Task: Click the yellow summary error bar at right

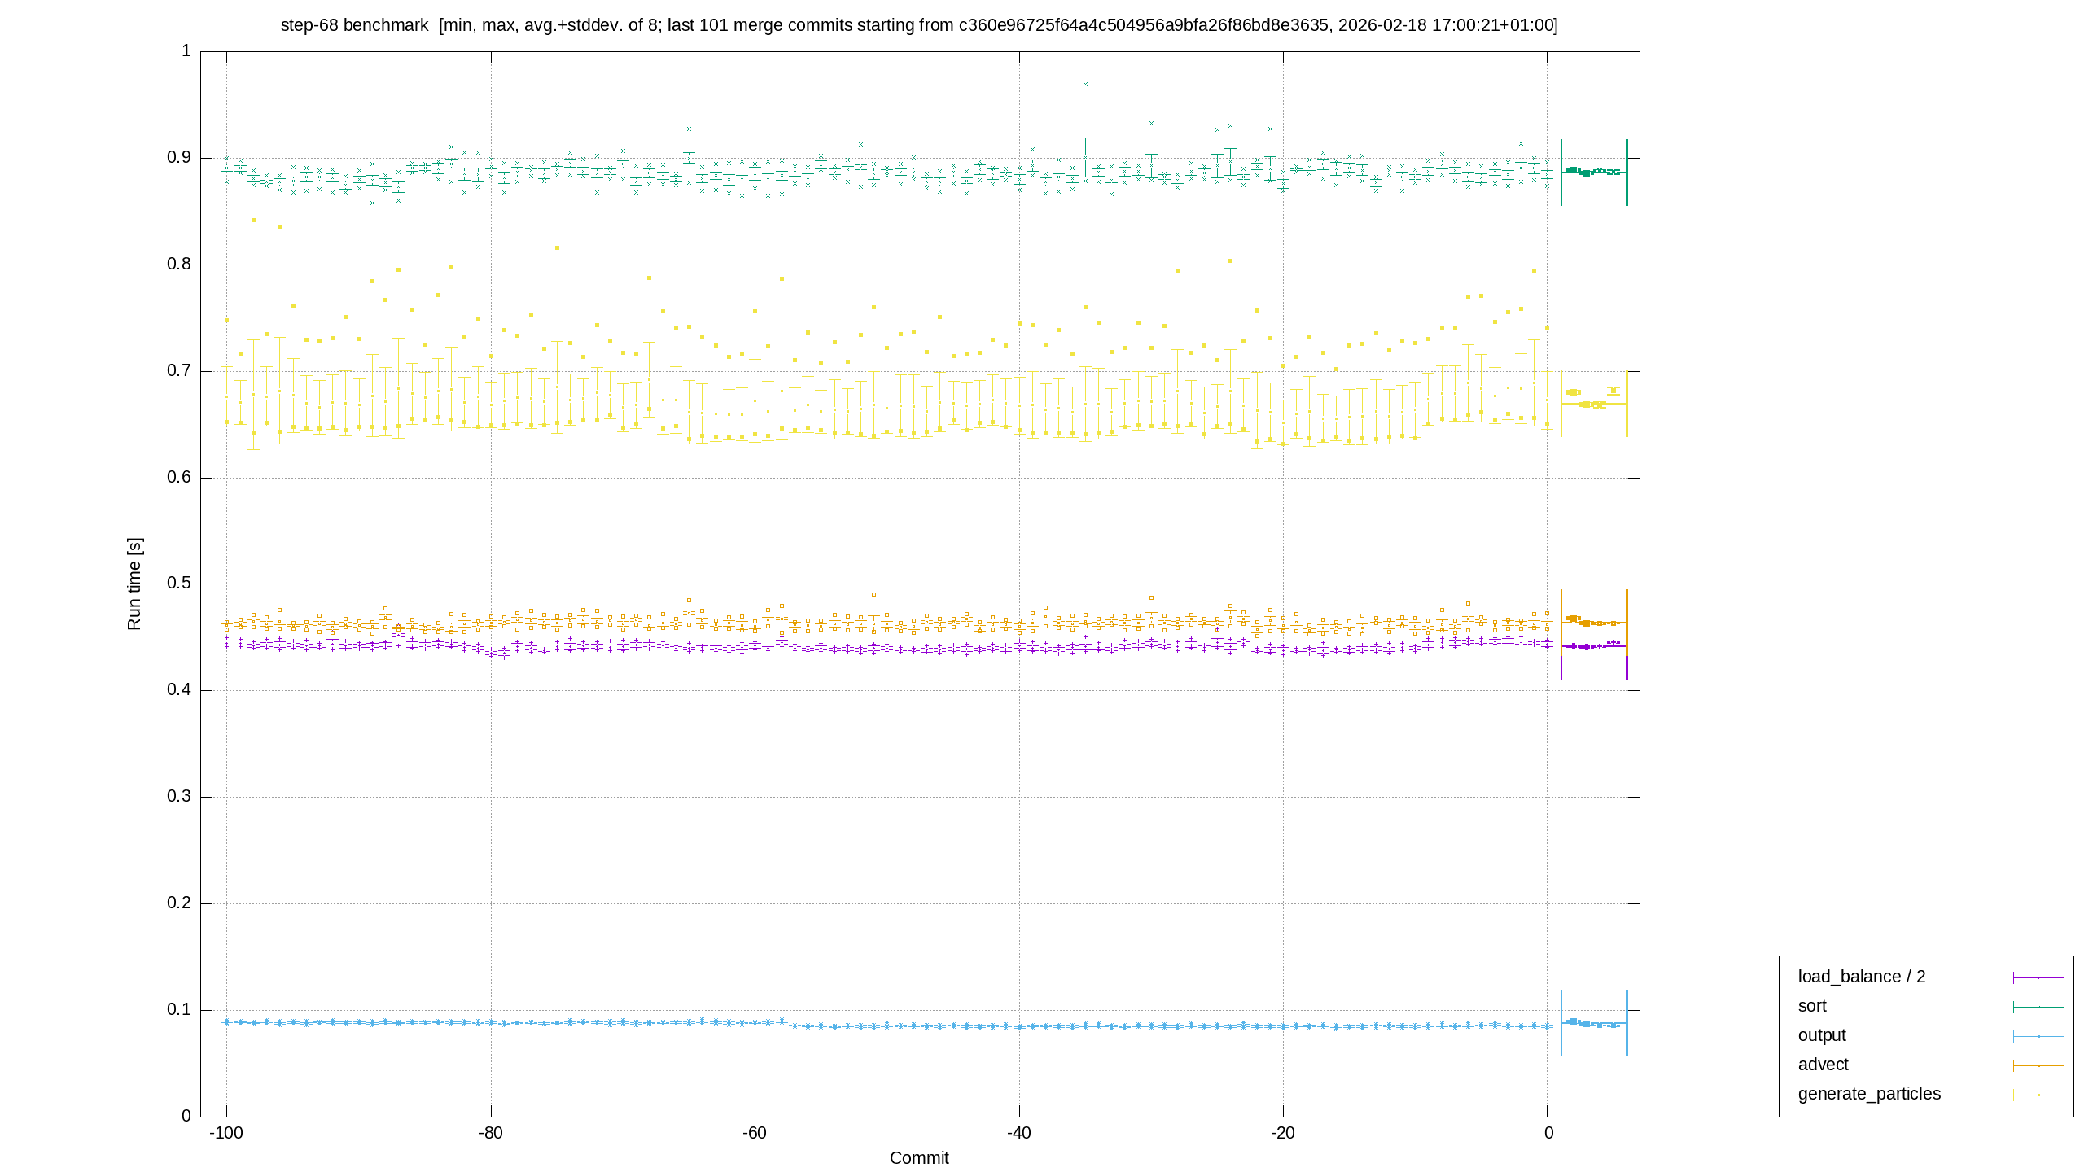Action: pyautogui.click(x=1594, y=404)
